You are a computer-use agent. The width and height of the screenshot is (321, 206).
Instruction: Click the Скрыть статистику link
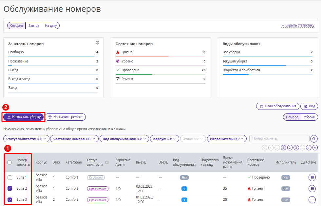[298, 26]
